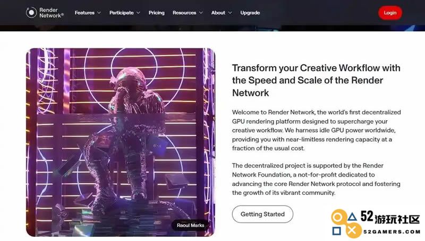The width and height of the screenshot is (425, 241).
Task: Click the blue triangle symbol in watermark
Action: tap(352, 217)
